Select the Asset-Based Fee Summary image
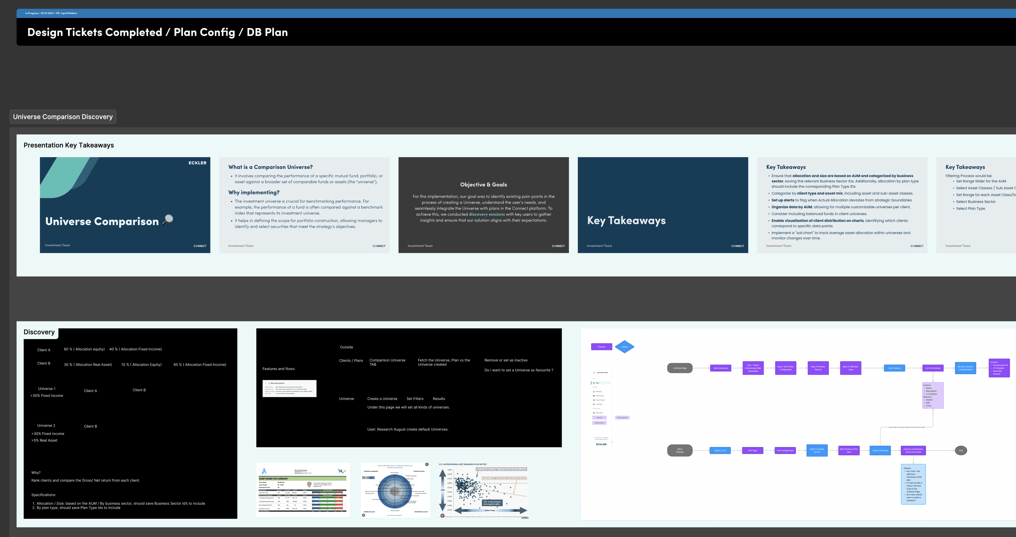Screen dimensions: 1016x537 click(303, 490)
